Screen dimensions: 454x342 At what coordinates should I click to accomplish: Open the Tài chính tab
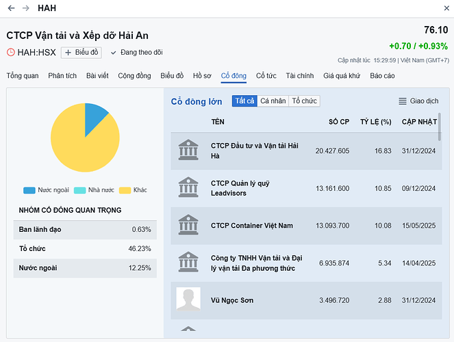(x=300, y=75)
